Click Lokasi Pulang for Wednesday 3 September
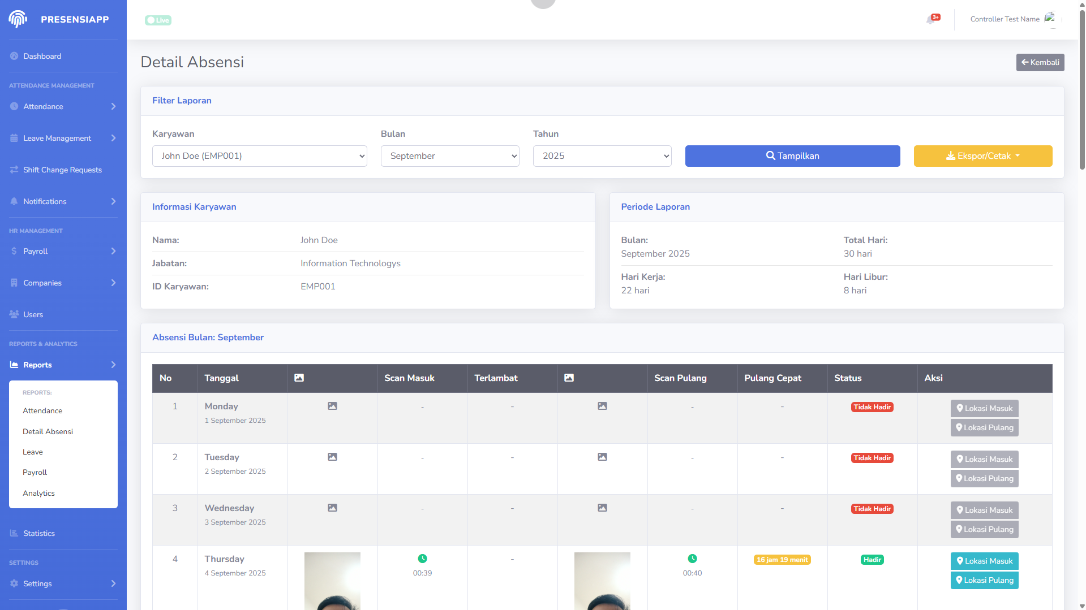Viewport: 1086px width, 610px height. tap(985, 529)
